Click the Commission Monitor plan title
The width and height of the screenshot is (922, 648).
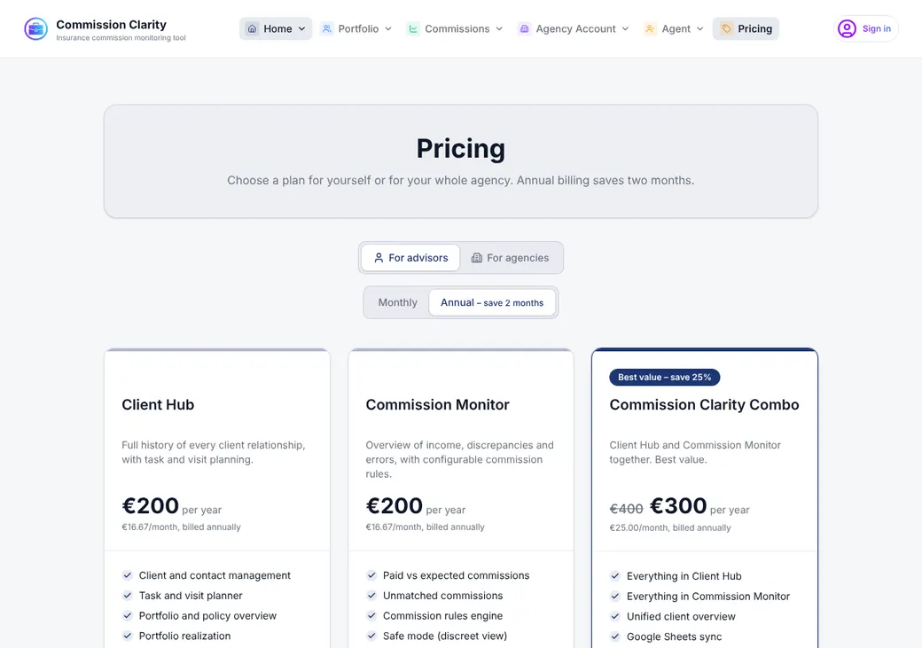[437, 404]
